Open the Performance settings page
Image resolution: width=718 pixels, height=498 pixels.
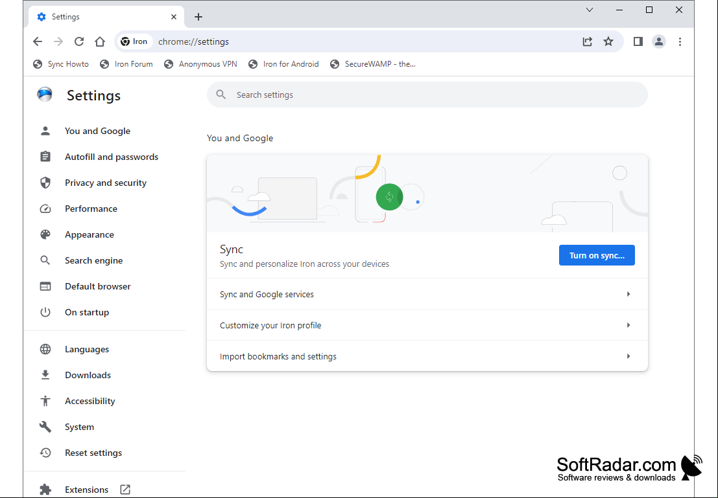tap(91, 209)
